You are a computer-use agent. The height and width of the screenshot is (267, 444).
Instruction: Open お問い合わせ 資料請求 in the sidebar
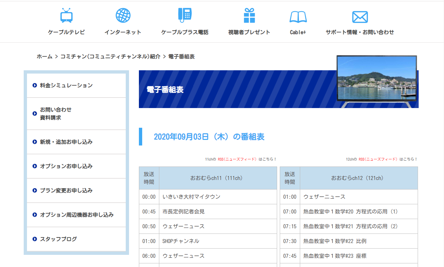(x=76, y=114)
